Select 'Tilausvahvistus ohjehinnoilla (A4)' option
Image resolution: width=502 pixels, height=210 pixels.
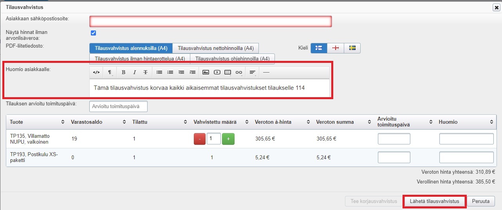(232, 59)
